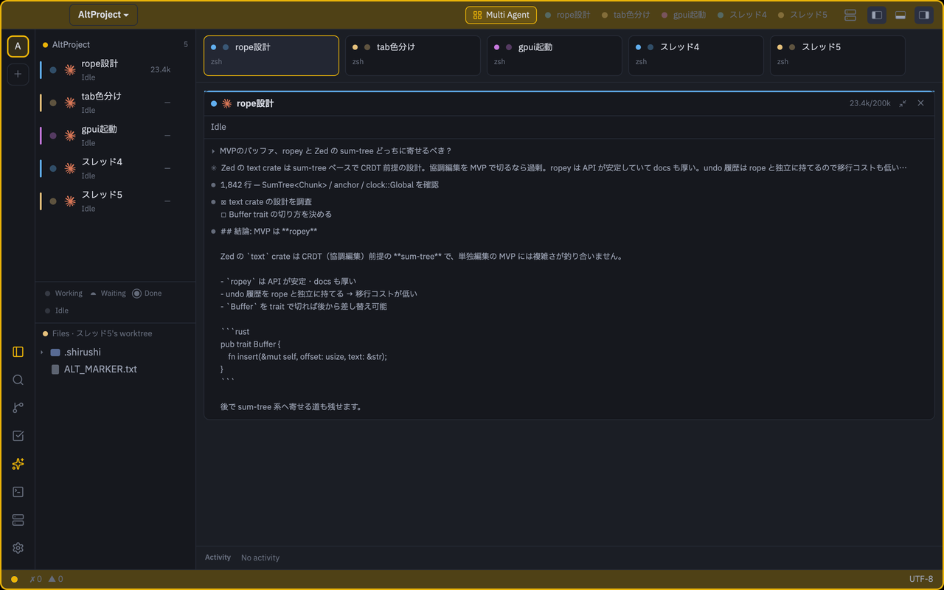Click the Claude icon beside sidebar tab色分け
The height and width of the screenshot is (590, 944).
(70, 103)
